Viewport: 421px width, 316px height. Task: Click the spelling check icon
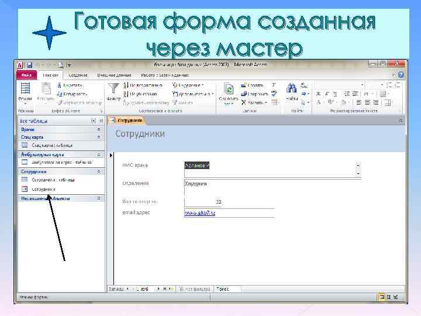coord(274,94)
